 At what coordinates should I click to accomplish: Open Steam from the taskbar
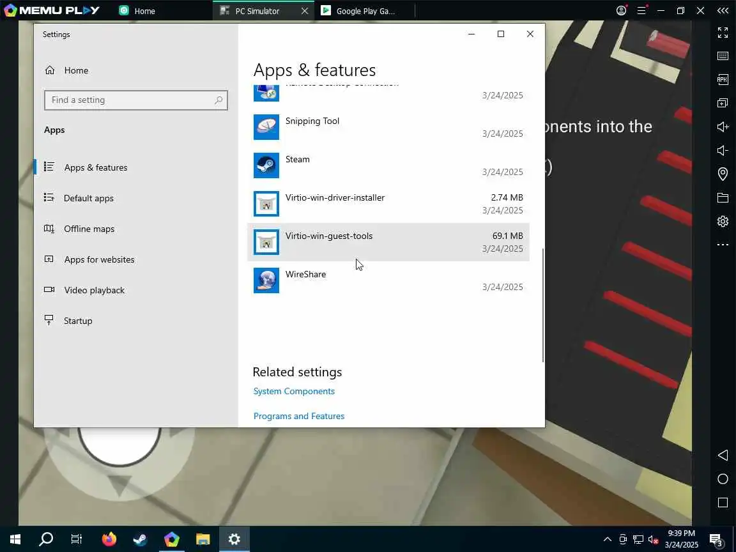(x=140, y=539)
